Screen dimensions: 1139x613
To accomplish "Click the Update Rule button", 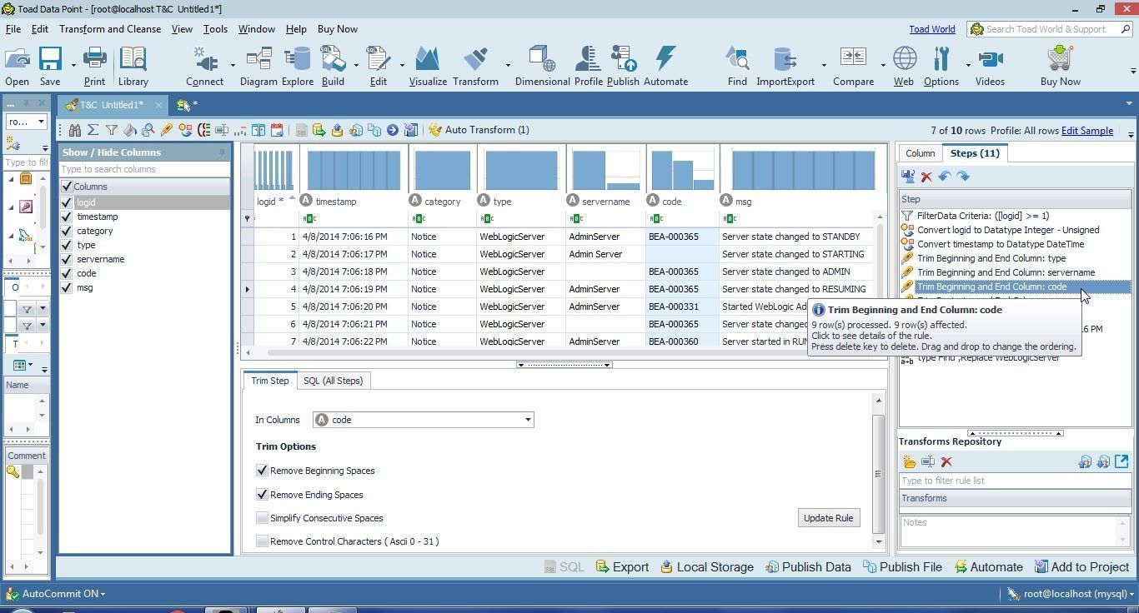I will point(828,518).
